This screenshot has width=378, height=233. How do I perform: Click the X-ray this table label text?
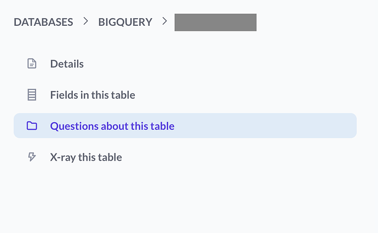pyautogui.click(x=86, y=157)
